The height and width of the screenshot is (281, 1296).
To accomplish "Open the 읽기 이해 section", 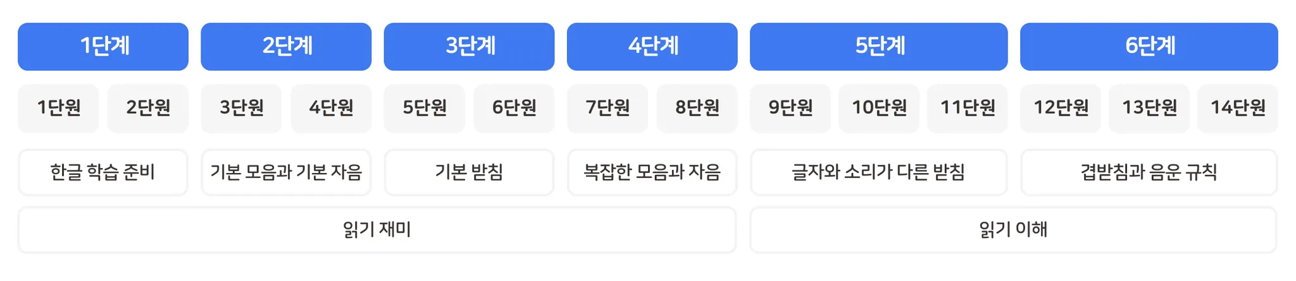I will point(1013,230).
